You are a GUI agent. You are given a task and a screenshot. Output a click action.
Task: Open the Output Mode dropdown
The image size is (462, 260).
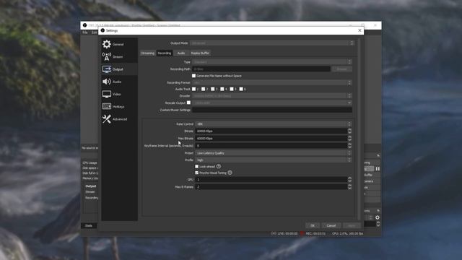271,43
